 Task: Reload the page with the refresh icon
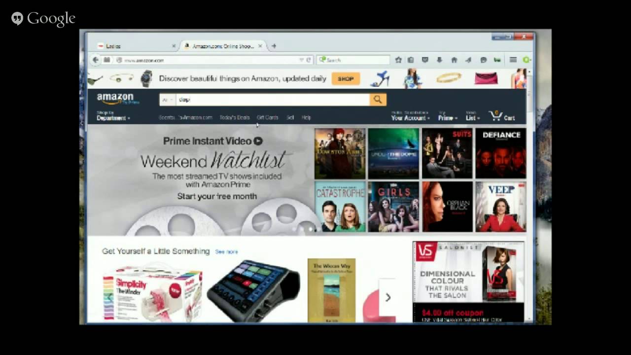pos(309,60)
